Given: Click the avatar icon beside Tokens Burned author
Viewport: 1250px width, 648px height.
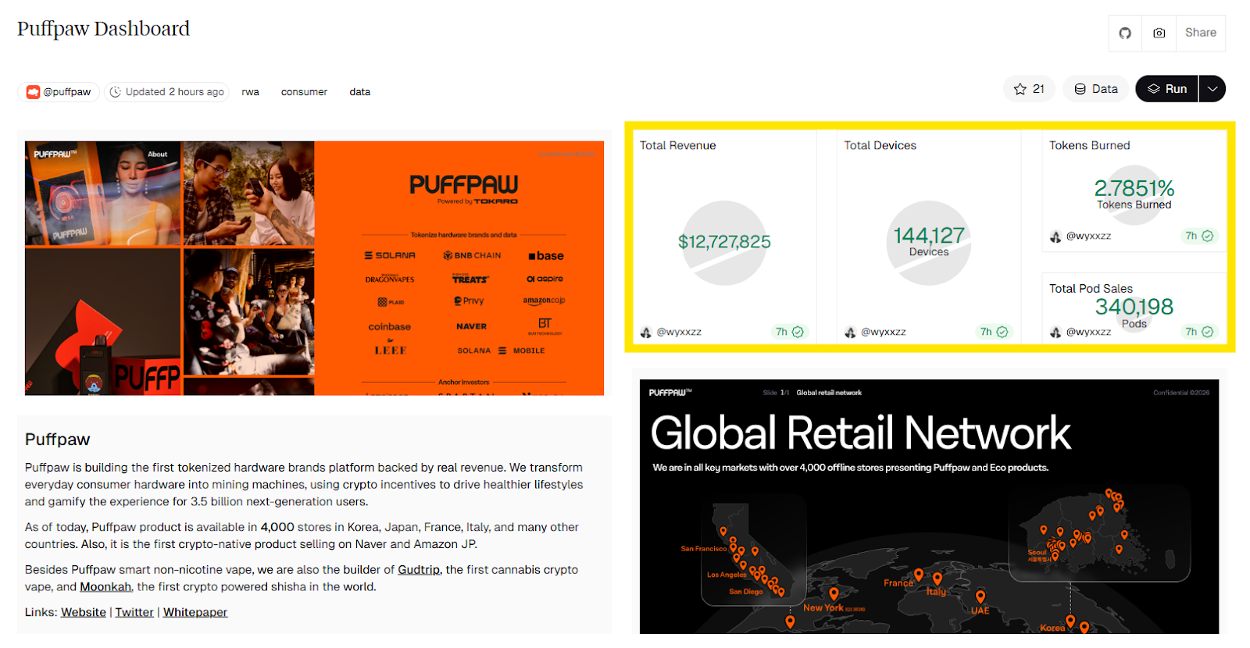Looking at the screenshot, I should pos(1055,237).
